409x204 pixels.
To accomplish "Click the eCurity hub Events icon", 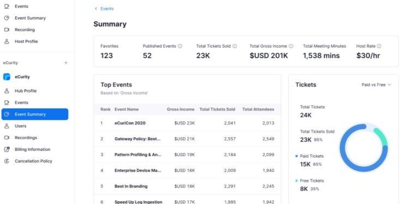I will (x=7, y=102).
